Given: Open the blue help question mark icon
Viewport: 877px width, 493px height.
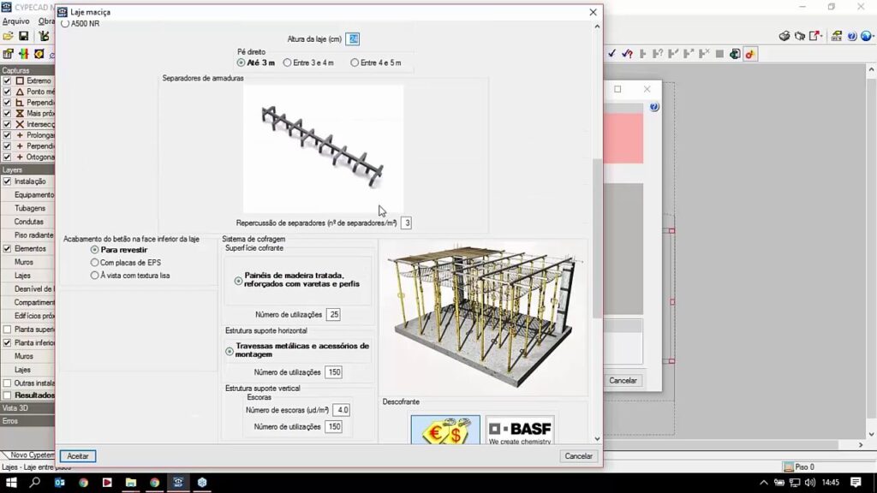Looking at the screenshot, I should pyautogui.click(x=852, y=36).
